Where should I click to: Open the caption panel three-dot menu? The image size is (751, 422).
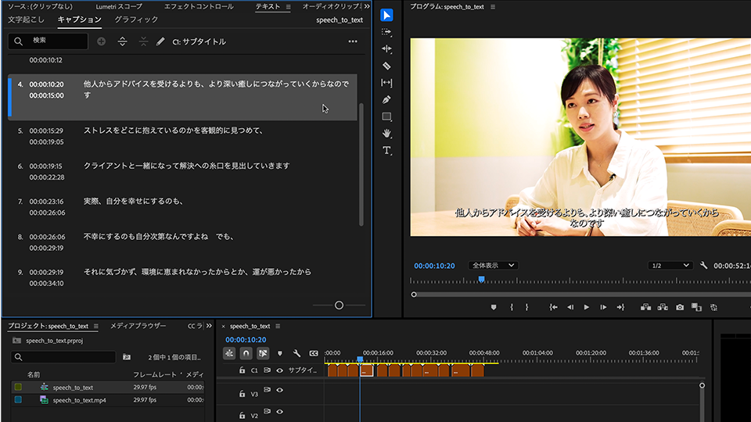click(353, 41)
